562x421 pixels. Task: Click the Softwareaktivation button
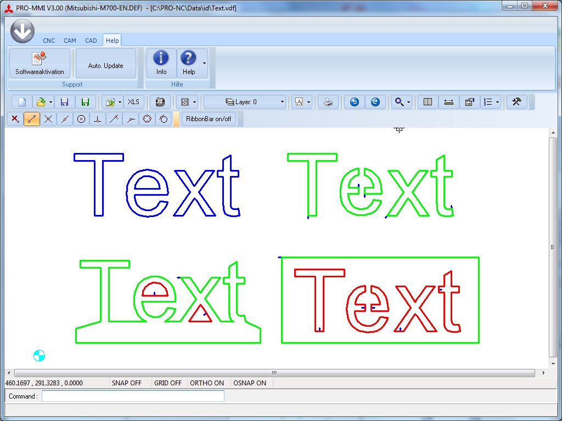(40, 64)
